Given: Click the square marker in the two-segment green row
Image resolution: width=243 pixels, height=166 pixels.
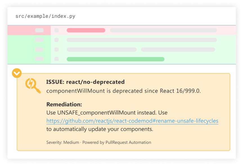Looking at the screenshot, I should (57, 50).
